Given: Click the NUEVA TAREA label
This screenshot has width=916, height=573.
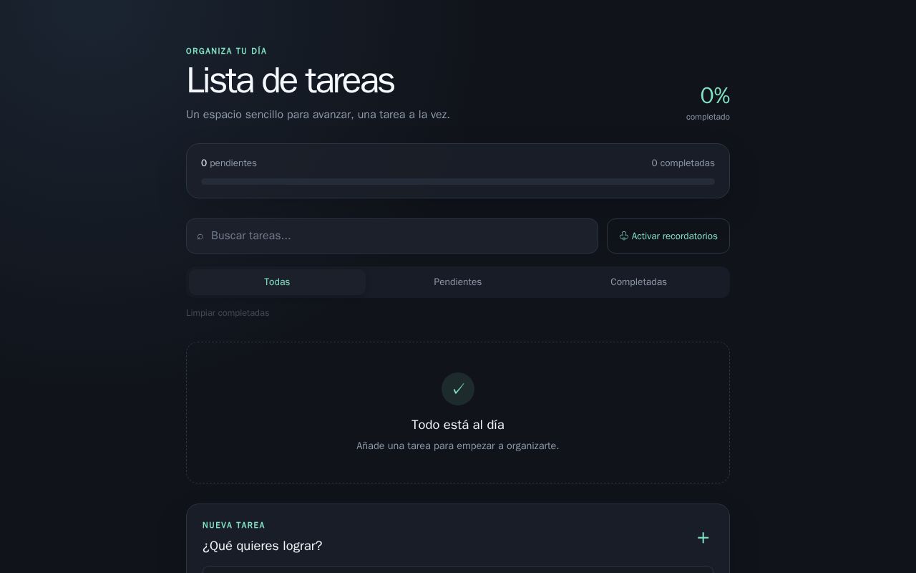Looking at the screenshot, I should pos(234,525).
